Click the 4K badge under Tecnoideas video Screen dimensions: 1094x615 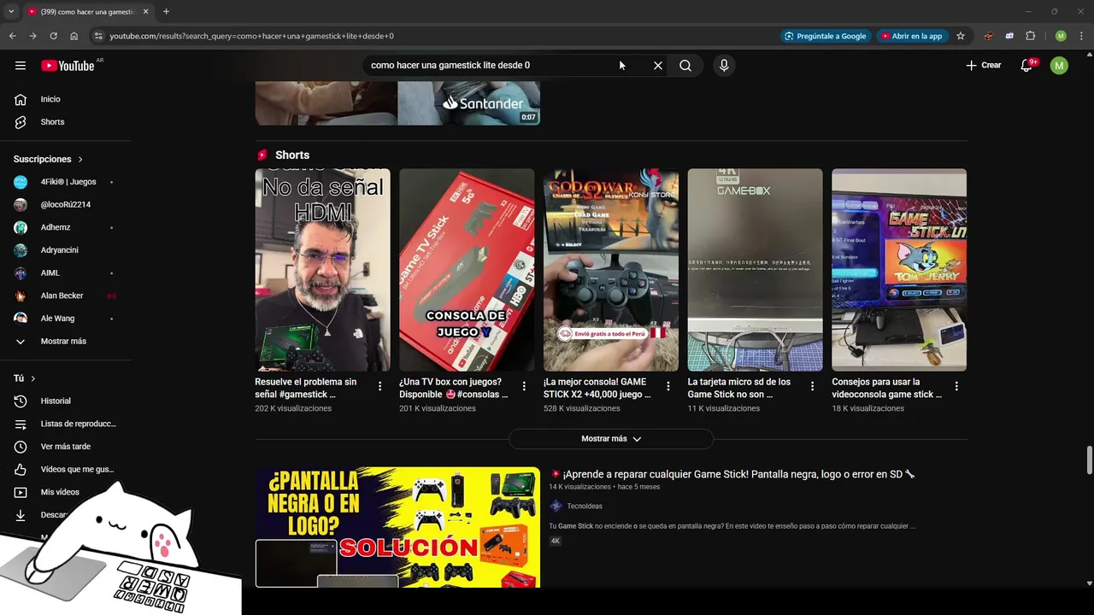point(556,541)
